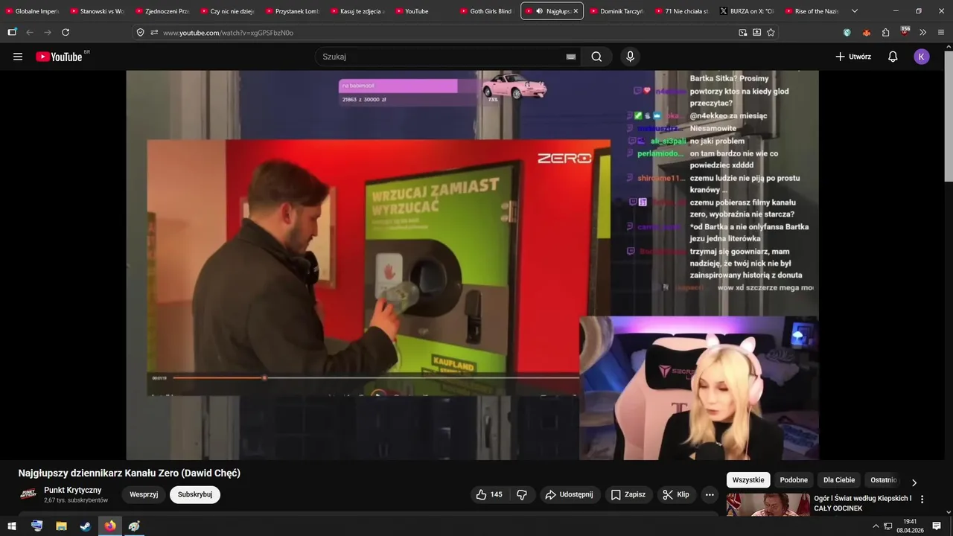
Task: Open the account avatar menu K
Action: (x=922, y=57)
